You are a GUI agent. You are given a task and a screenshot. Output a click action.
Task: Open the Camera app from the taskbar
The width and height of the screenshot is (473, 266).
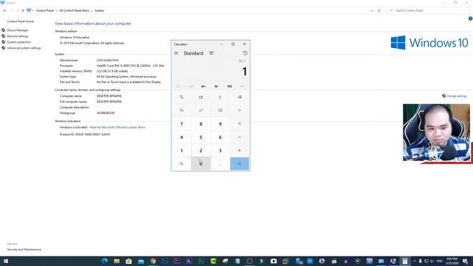coord(273,261)
